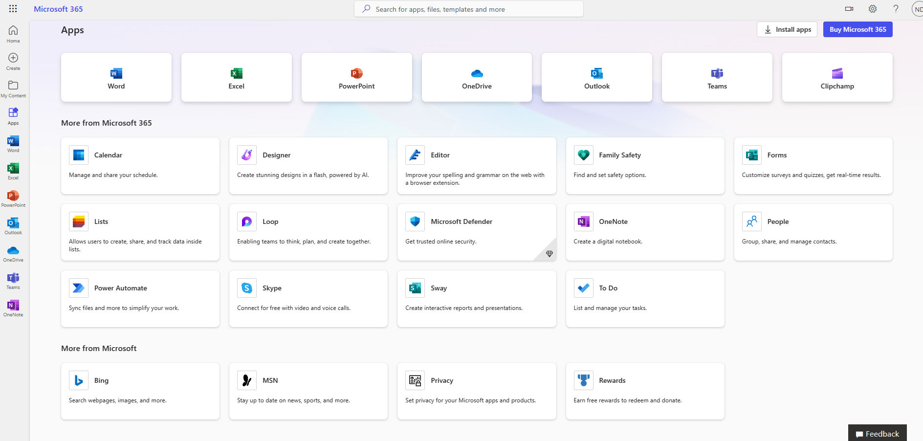Image resolution: width=923 pixels, height=441 pixels.
Task: Click the People app icon
Action: click(752, 221)
